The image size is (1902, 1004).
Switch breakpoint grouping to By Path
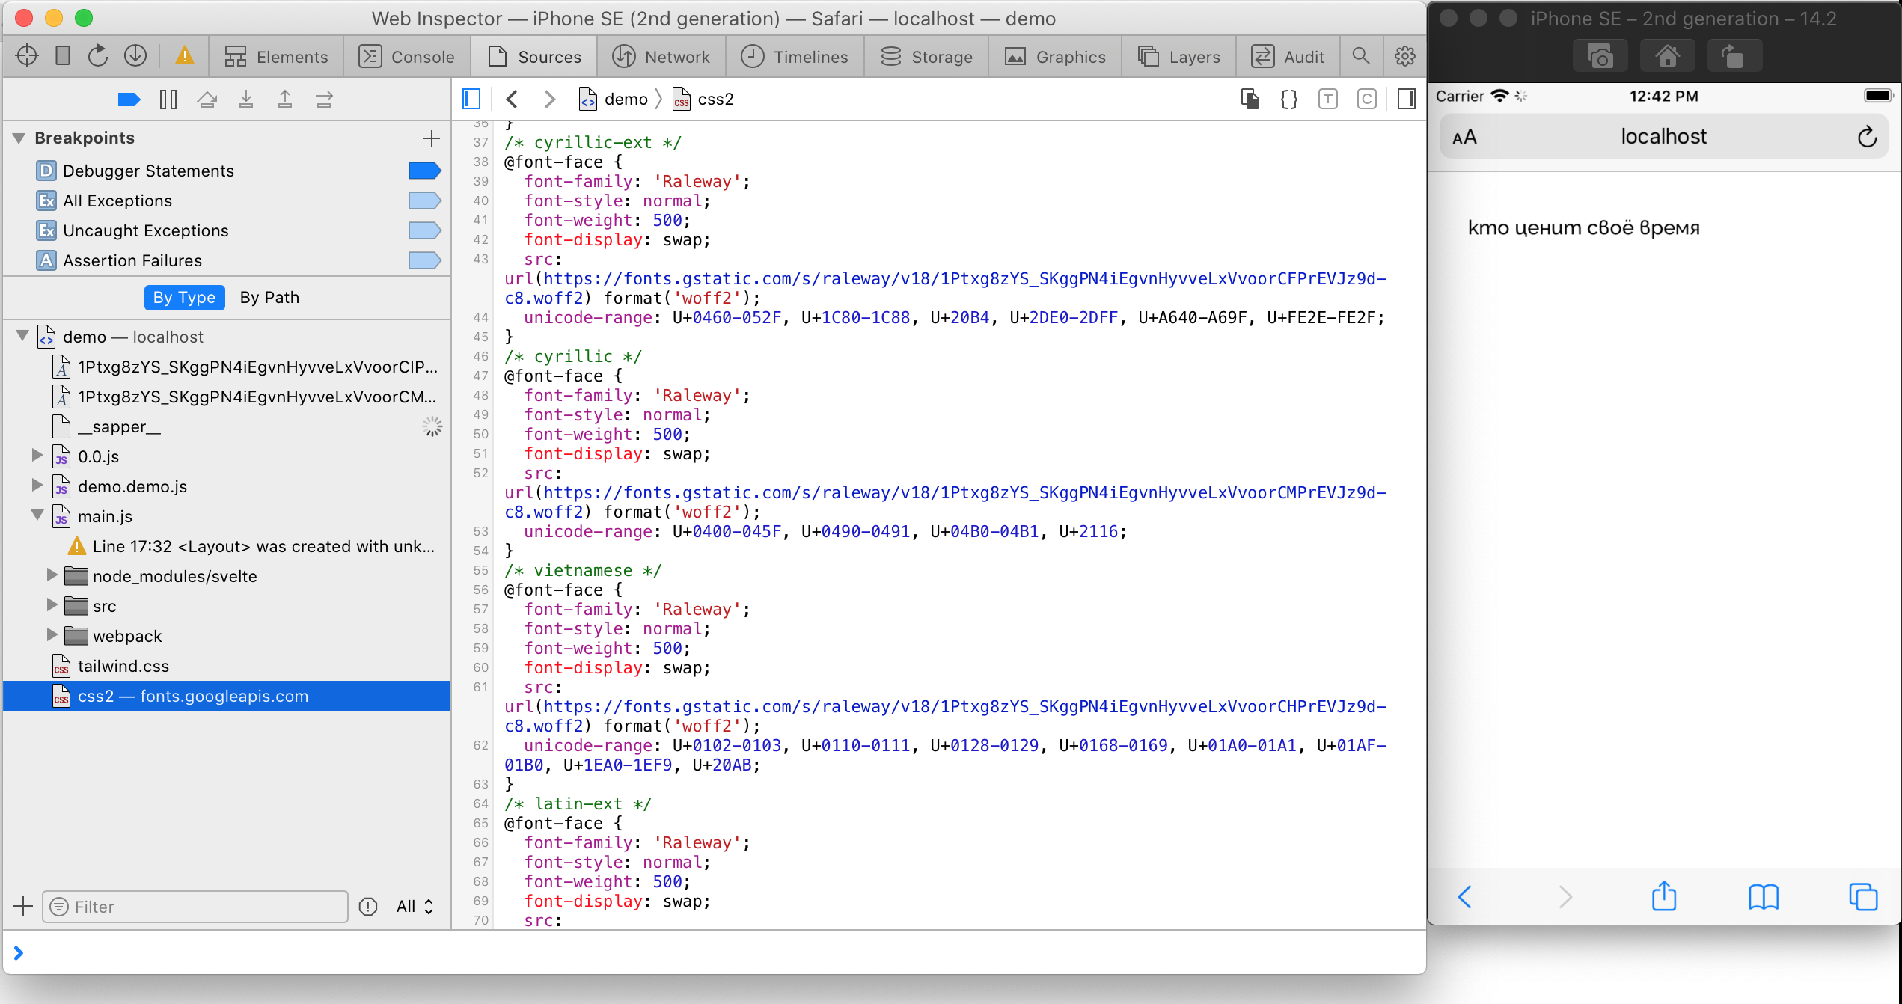269,297
